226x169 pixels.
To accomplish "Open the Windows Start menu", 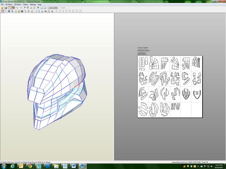I will pos(3,166).
